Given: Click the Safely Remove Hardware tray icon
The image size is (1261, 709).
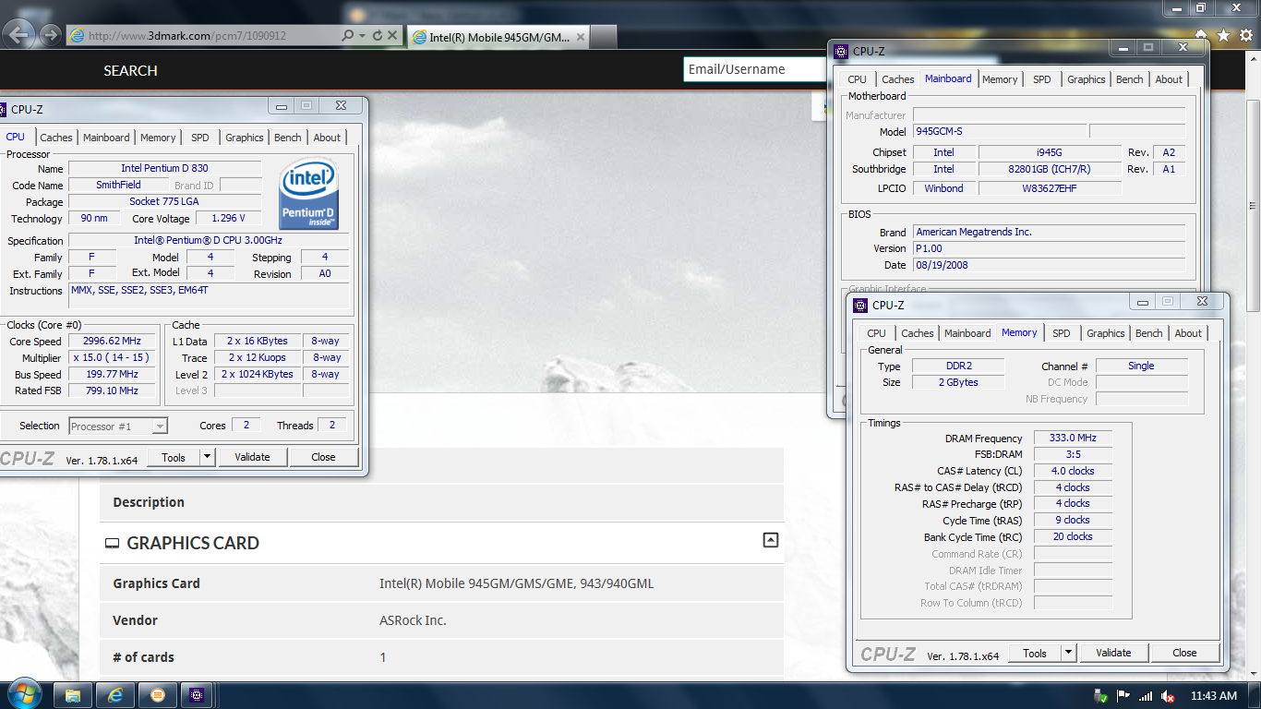Looking at the screenshot, I should pos(1101,696).
